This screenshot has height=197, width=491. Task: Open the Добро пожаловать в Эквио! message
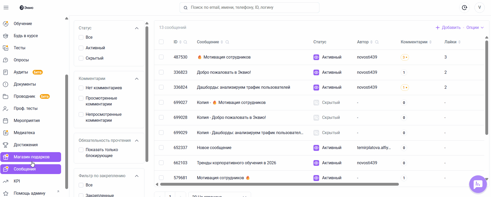[224, 72]
